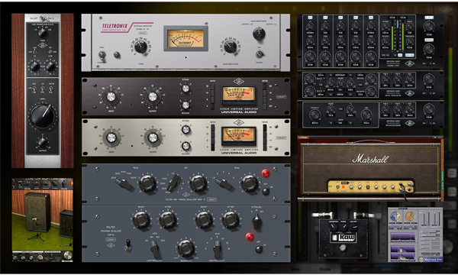Select ratio 4 on the black 1176
Screen dimensions: 458x275
pyautogui.click(x=212, y=106)
